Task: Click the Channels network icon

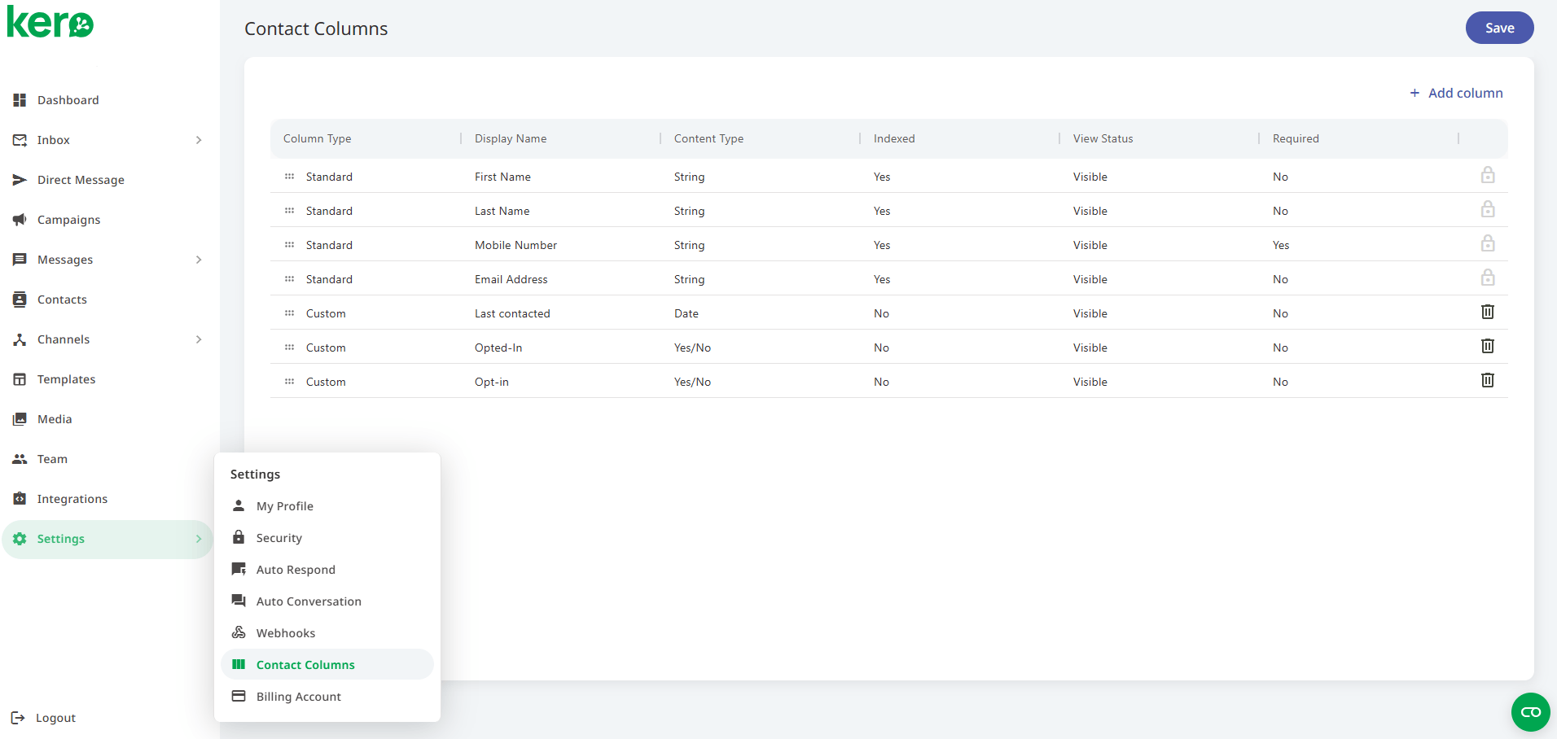Action: click(x=20, y=339)
